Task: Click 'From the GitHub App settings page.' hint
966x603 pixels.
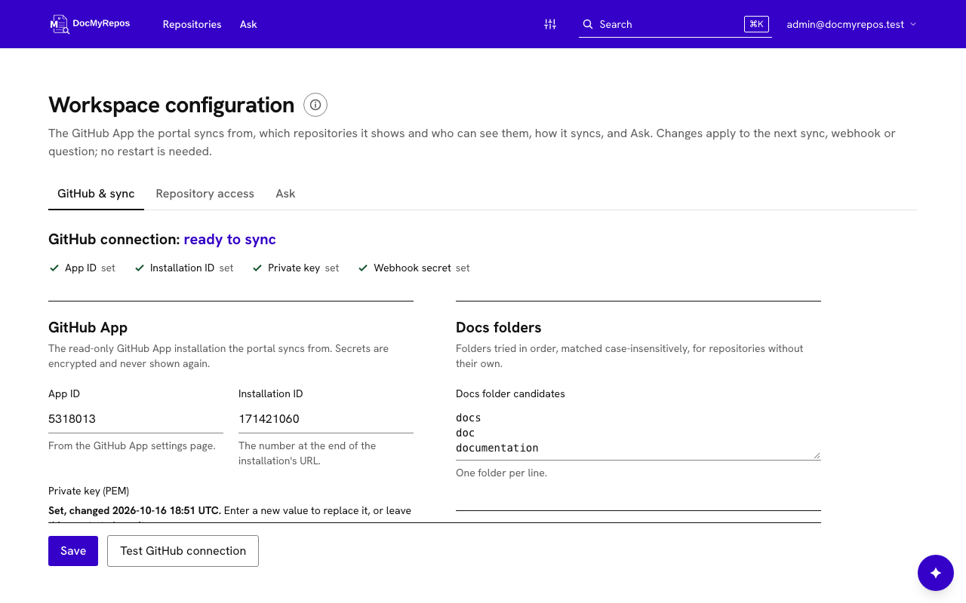Action: 132,446
